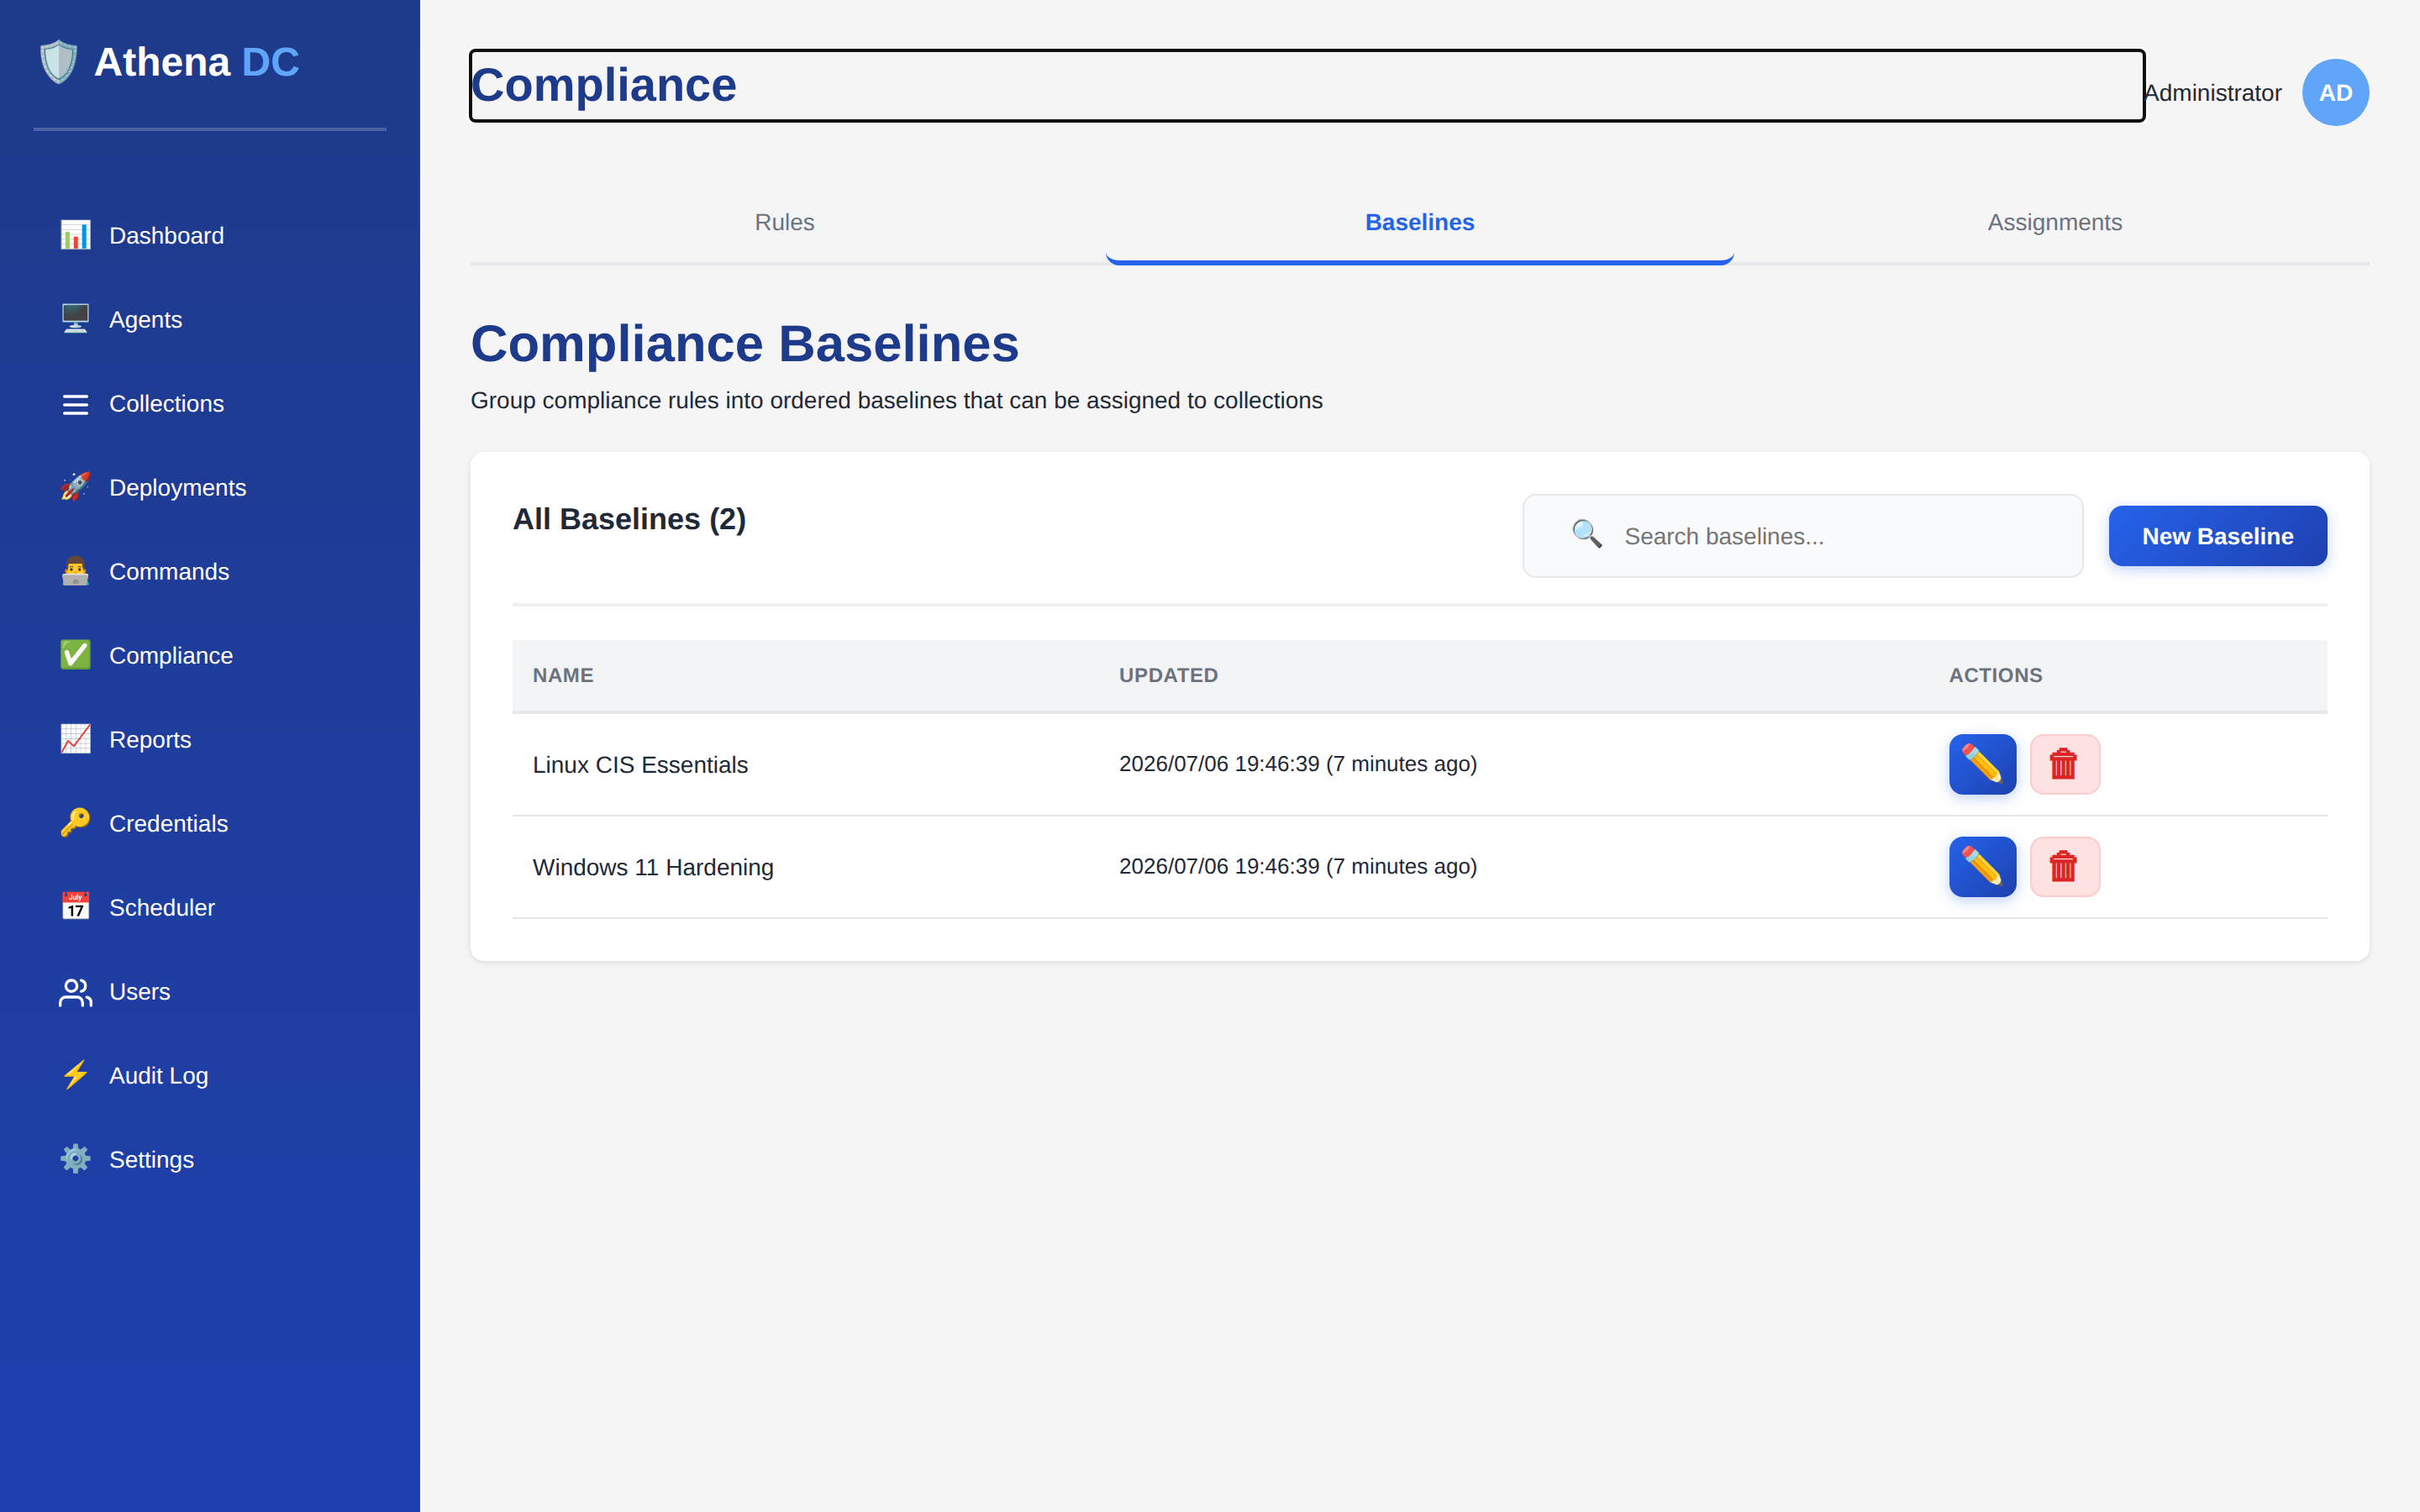
Task: Click the Commands technologist icon
Action: click(75, 571)
